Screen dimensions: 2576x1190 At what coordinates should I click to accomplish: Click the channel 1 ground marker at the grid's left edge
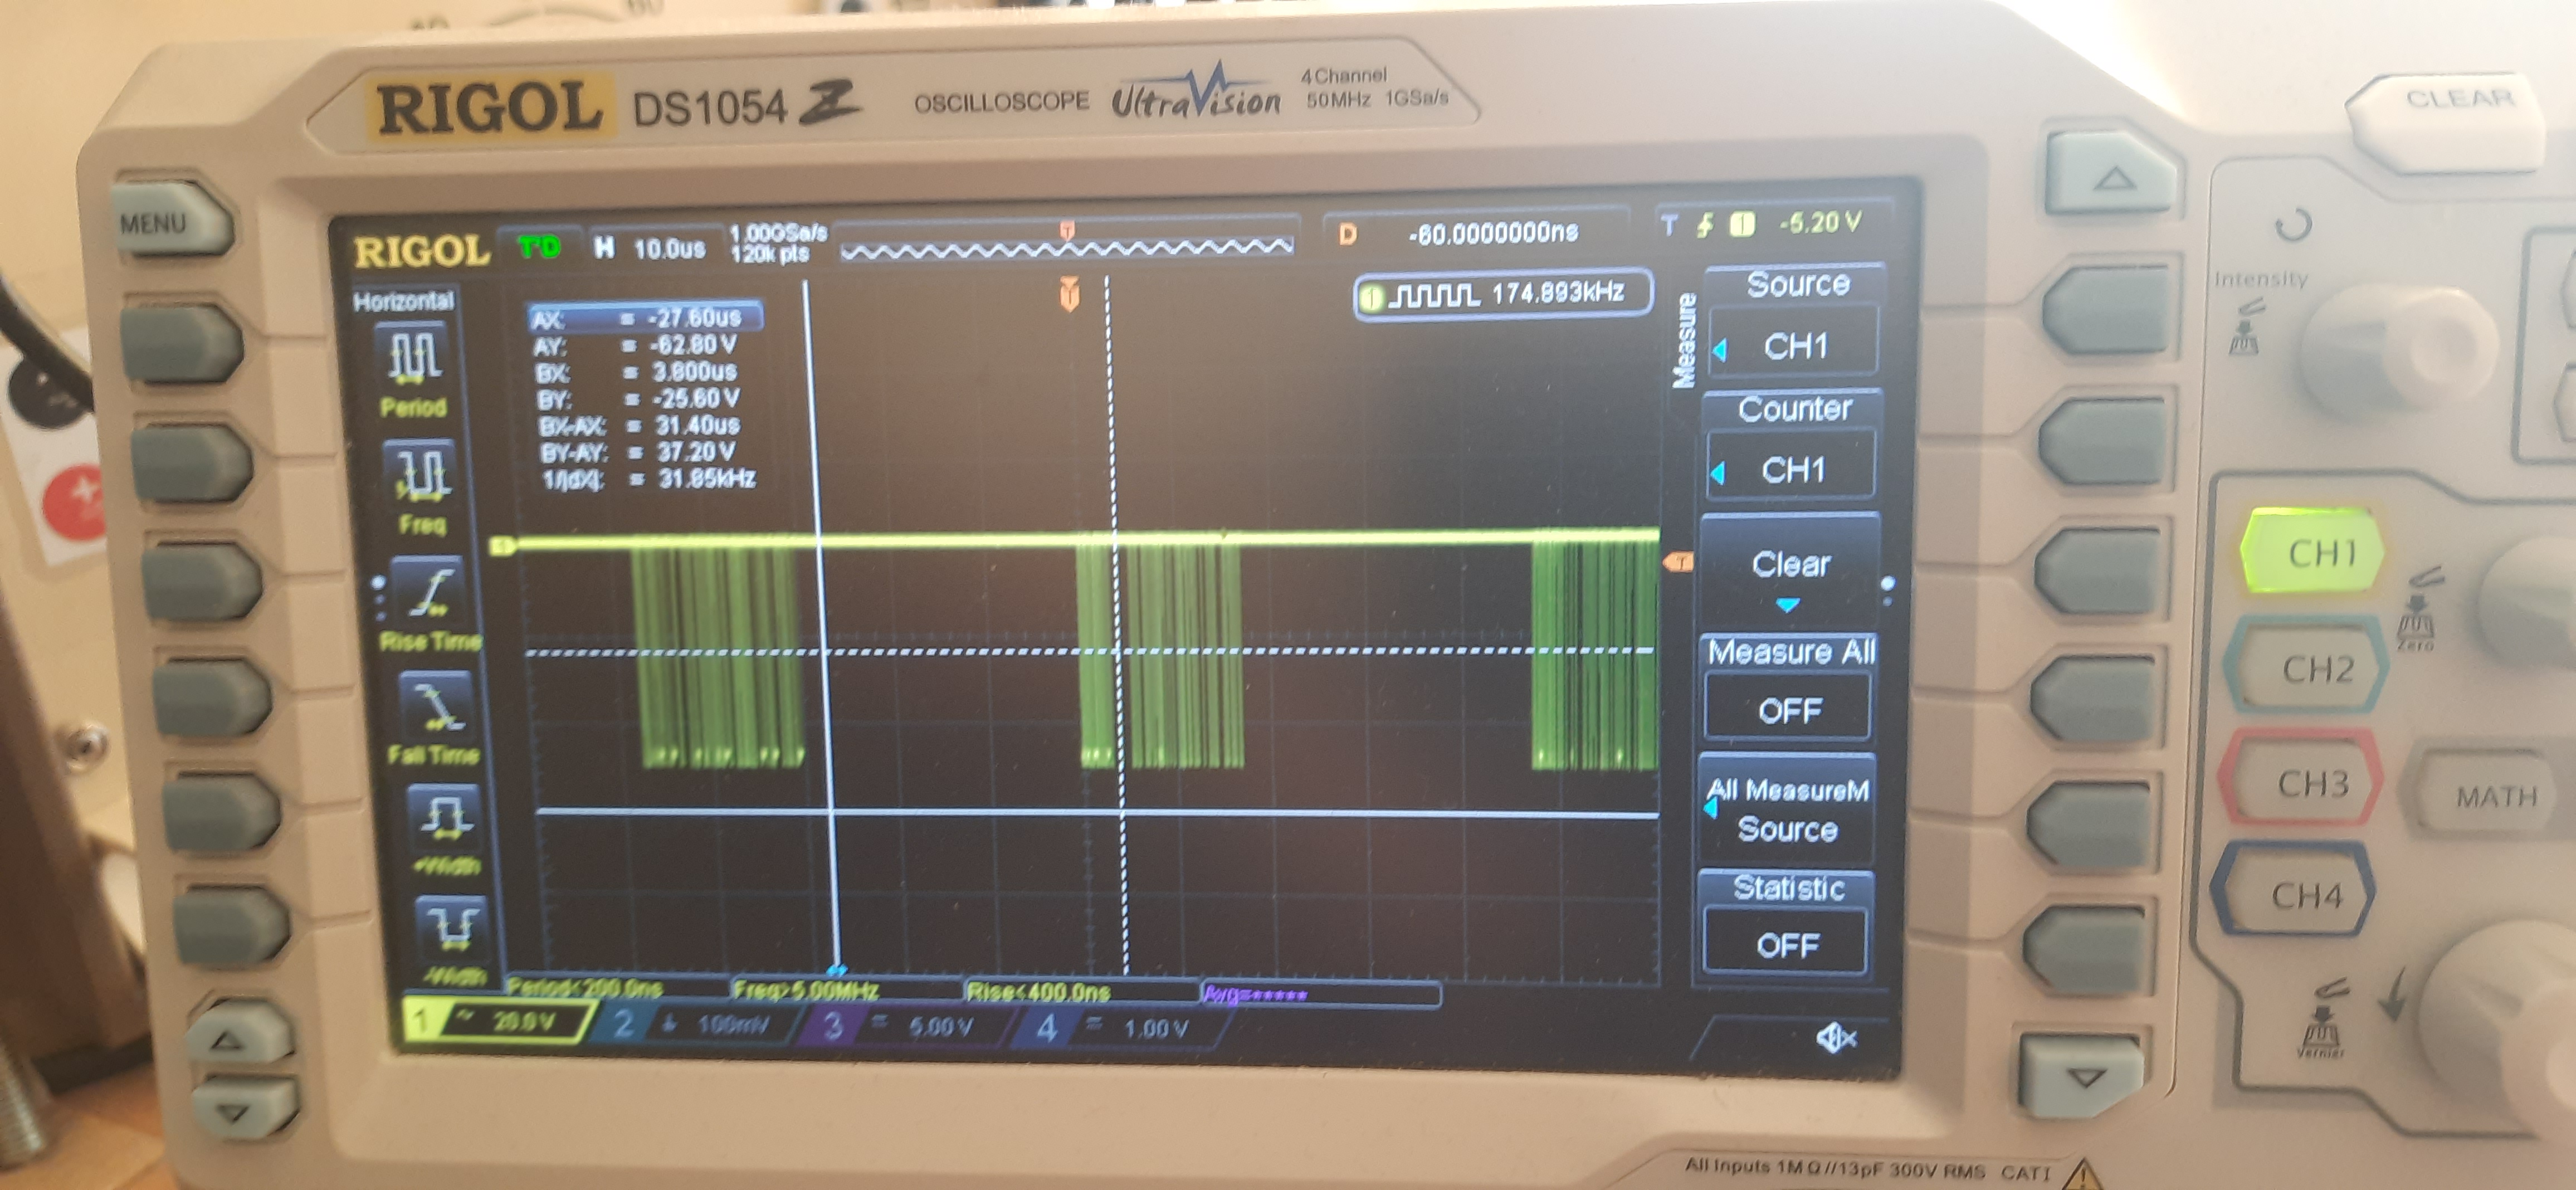503,546
